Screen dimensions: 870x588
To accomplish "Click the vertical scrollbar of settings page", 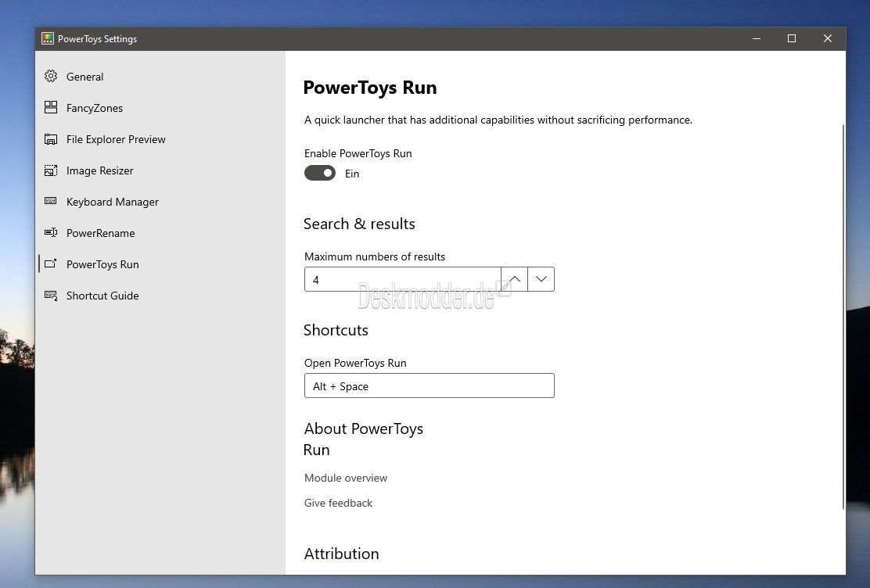I will [843, 316].
